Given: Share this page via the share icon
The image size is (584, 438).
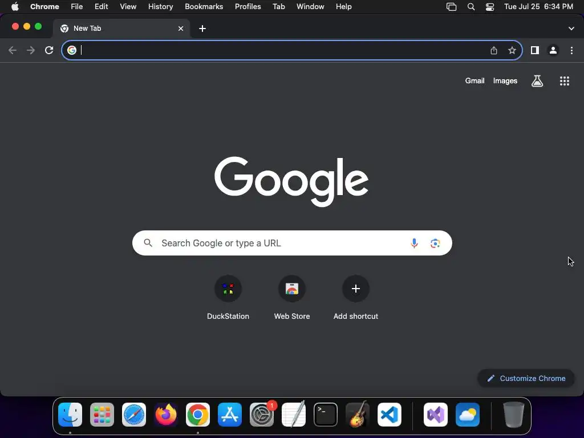Looking at the screenshot, I should point(494,50).
